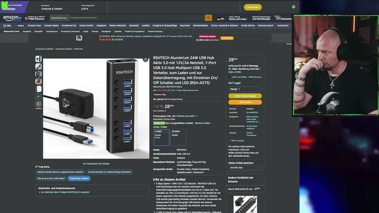Open Konto und Listen dropdown
This screenshot has width=379, height=213.
tap(237, 18)
